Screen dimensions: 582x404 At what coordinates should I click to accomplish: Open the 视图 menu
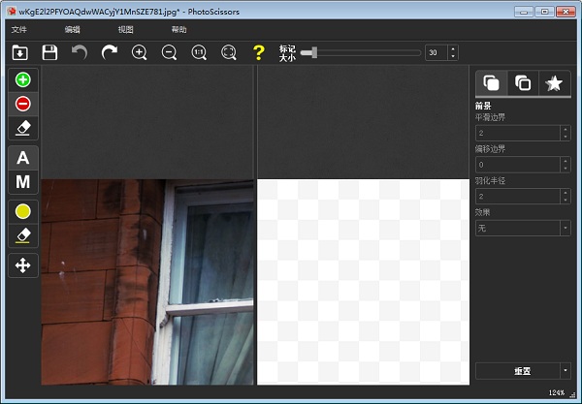point(126,30)
